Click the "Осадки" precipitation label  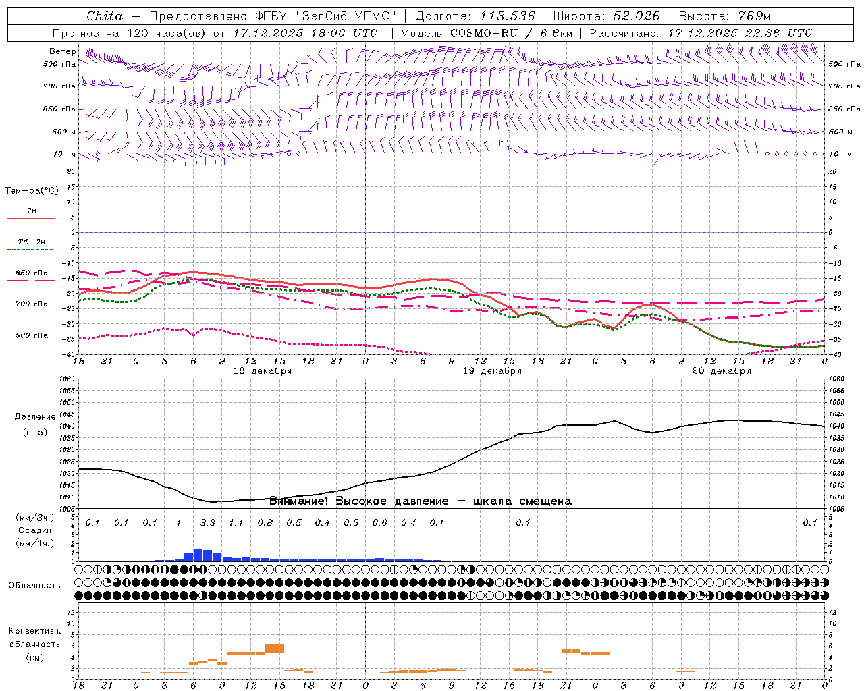tap(35, 530)
